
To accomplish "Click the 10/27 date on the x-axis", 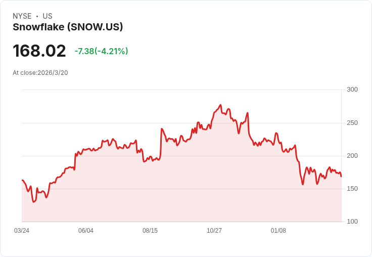I will 214,231.
